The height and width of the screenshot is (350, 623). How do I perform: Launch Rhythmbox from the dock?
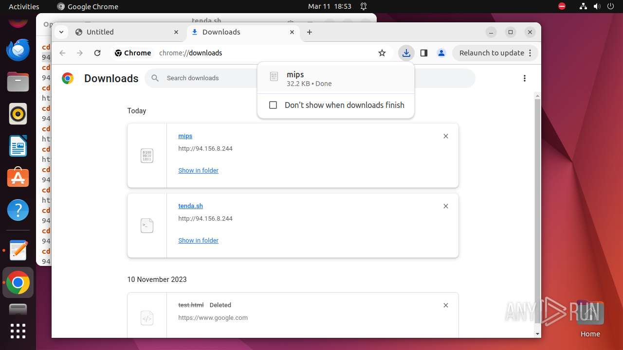[18, 114]
